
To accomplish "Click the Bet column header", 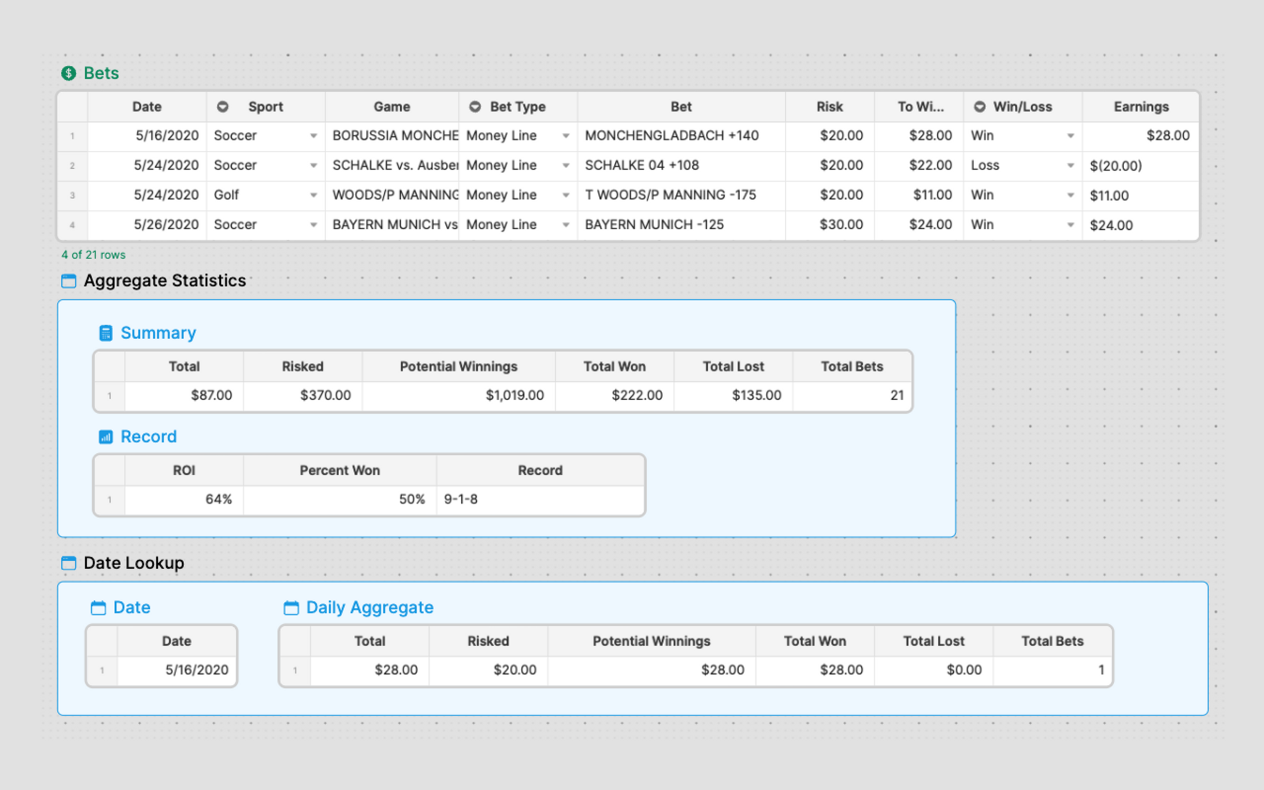I will click(681, 107).
